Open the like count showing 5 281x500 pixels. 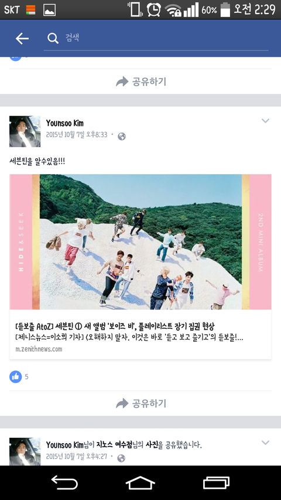26,377
